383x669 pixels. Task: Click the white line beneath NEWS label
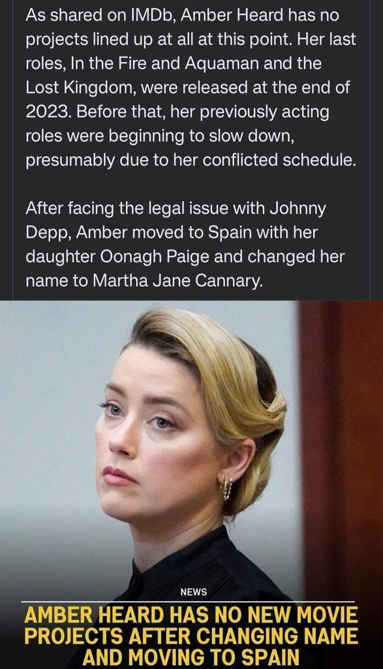pyautogui.click(x=189, y=602)
